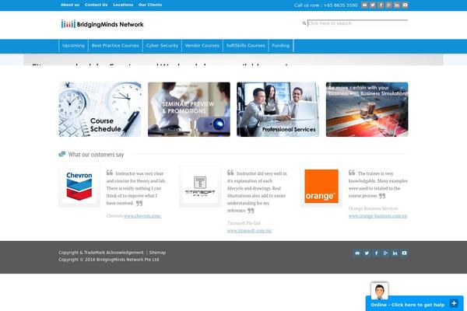Viewport: 467px width, 311px height.
Task: Open the Google Plus icon in the top bar
Action: (x=388, y=5)
